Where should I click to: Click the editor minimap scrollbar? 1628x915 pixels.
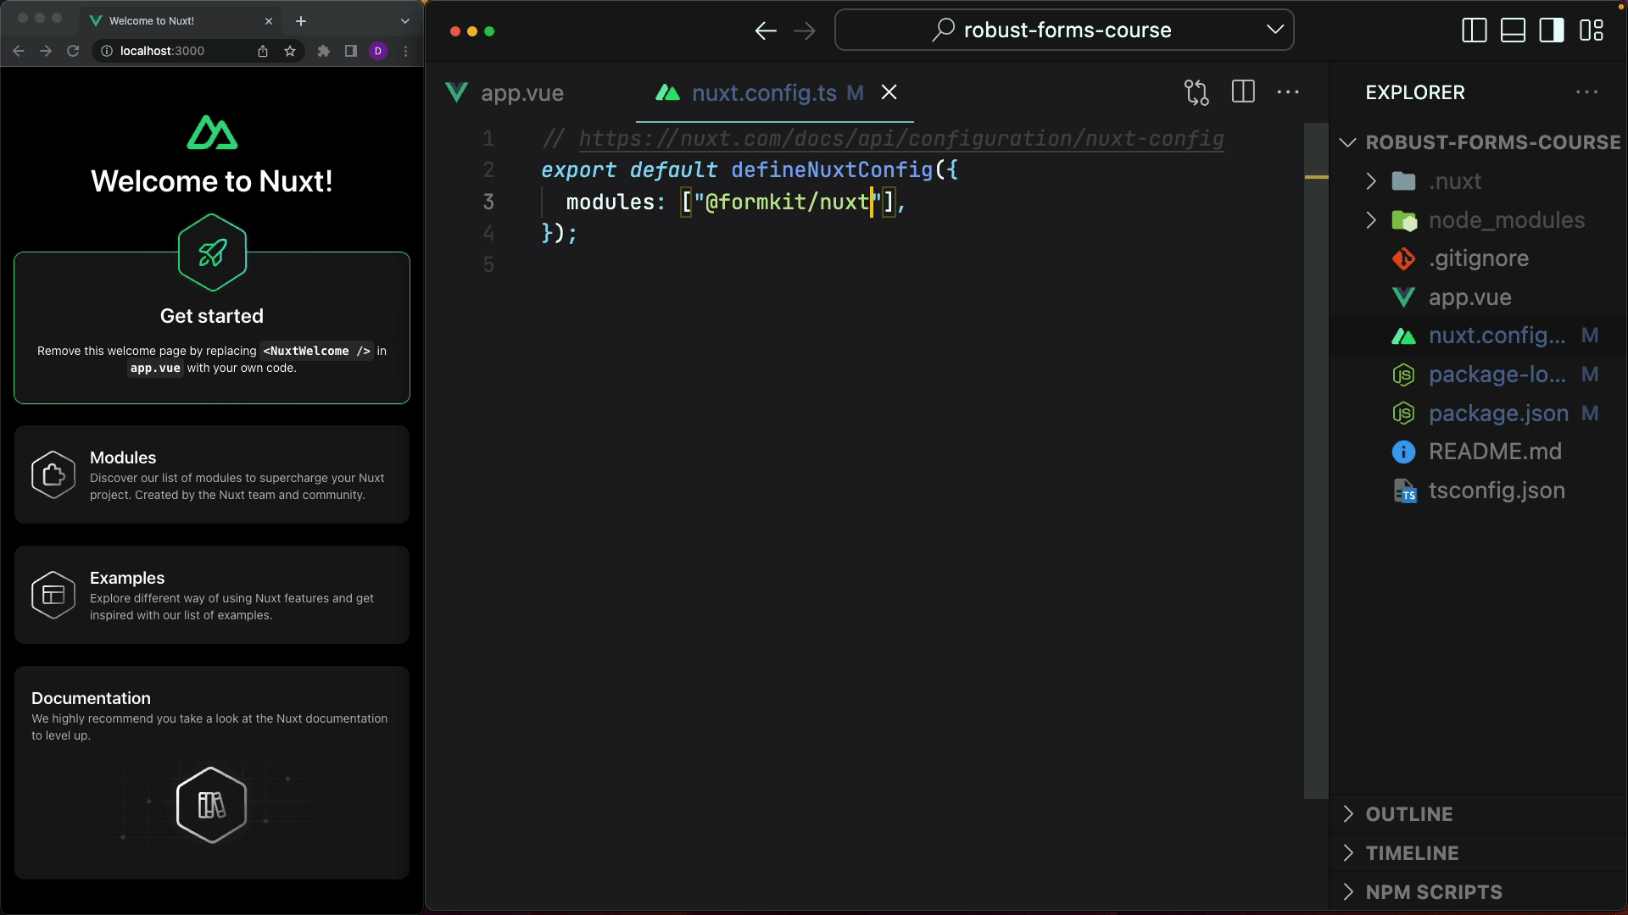point(1316,460)
